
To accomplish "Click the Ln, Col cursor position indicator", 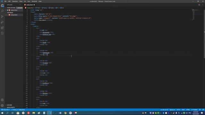I will tap(164, 110).
